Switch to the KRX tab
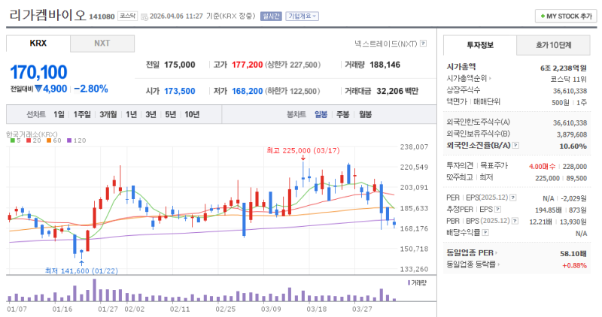602x317 pixels. coord(38,44)
